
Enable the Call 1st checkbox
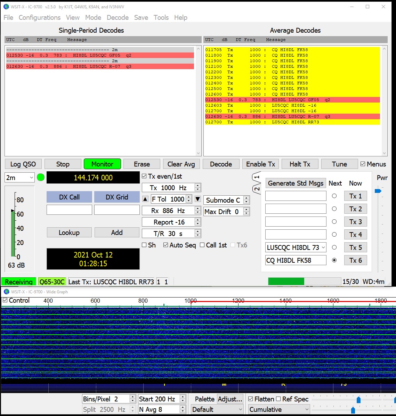202,245
